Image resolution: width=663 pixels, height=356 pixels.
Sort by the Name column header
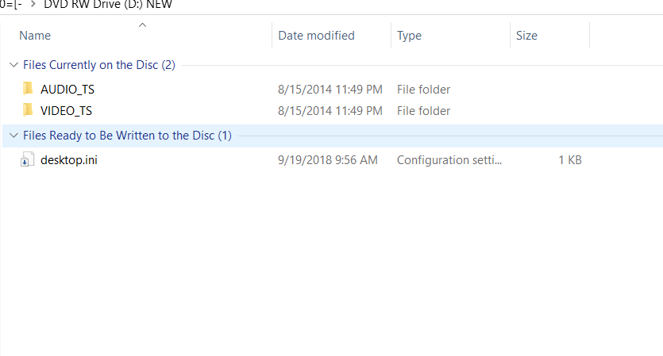point(35,36)
